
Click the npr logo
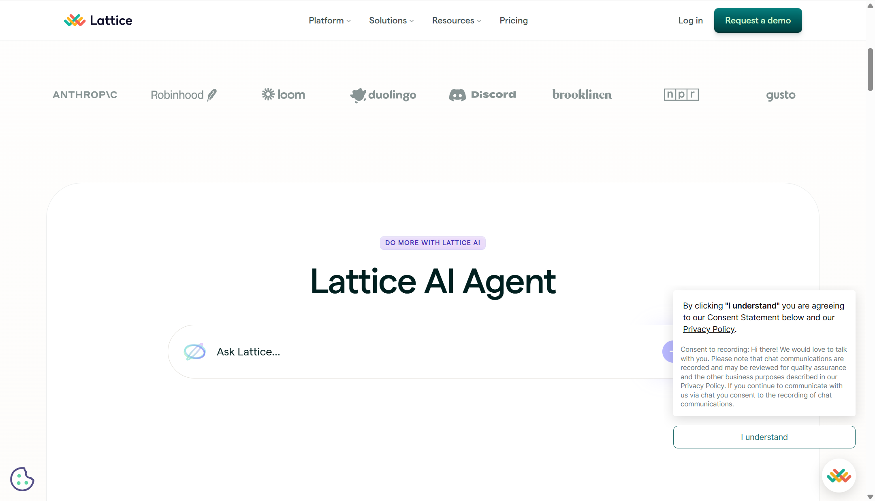coord(681,95)
